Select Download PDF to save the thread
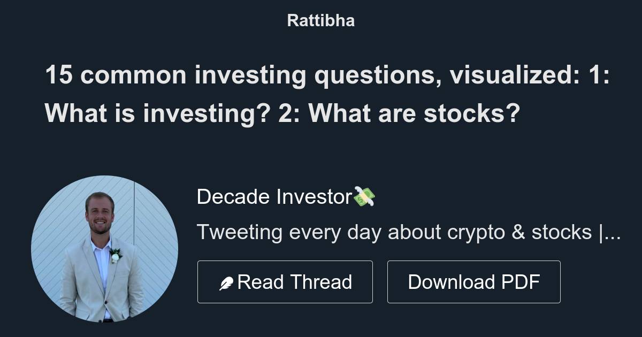Screen dimensions: 642x337 (474, 281)
